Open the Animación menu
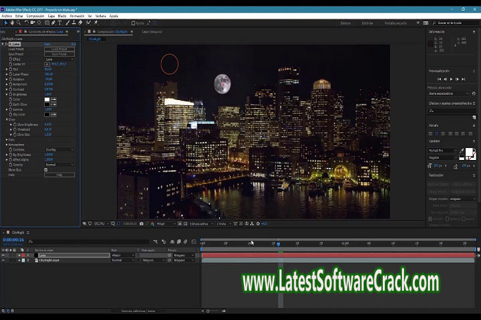 [76, 15]
